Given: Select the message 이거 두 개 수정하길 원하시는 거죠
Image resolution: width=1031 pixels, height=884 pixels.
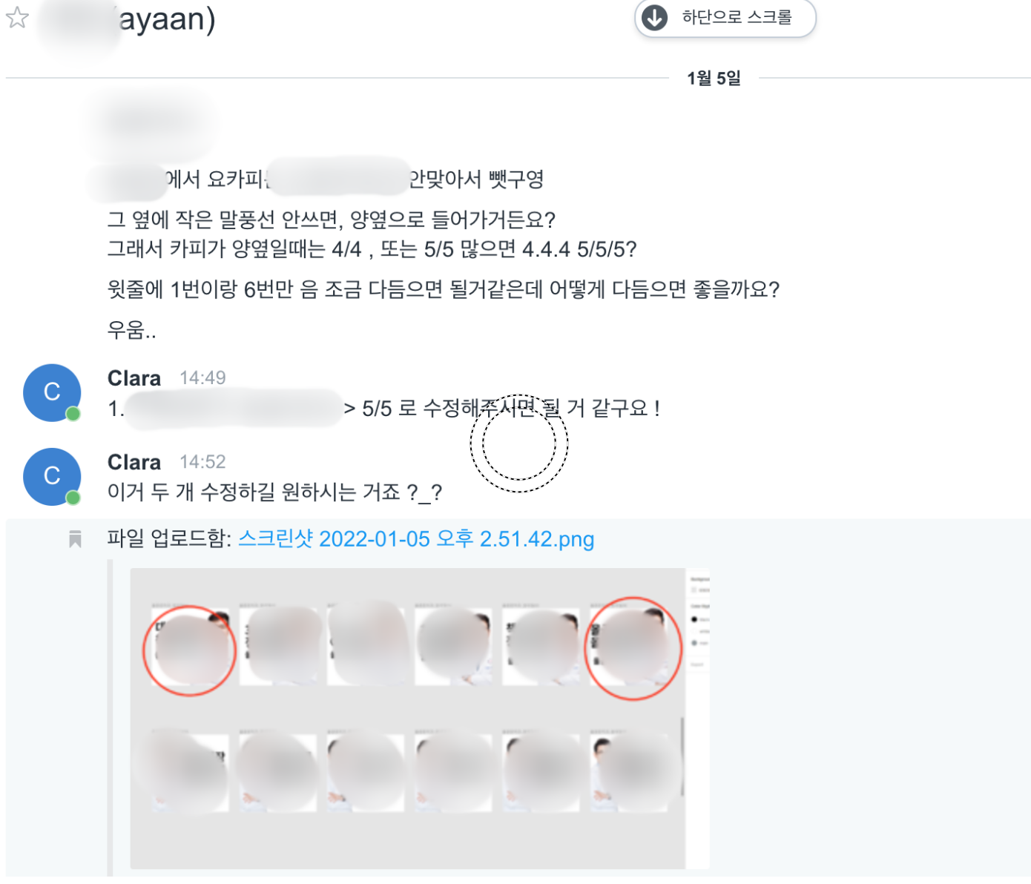Looking at the screenshot, I should (x=274, y=492).
